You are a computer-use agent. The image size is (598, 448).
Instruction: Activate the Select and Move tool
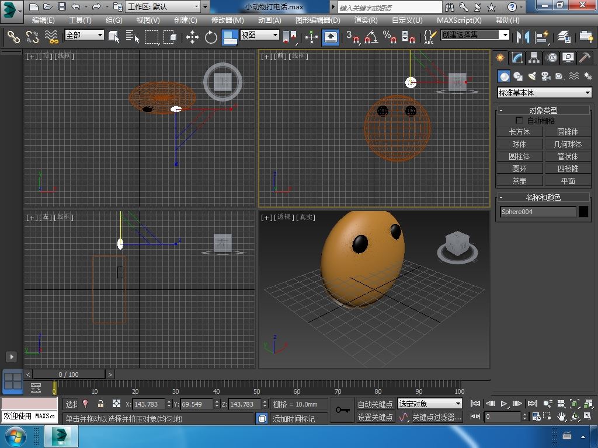192,37
